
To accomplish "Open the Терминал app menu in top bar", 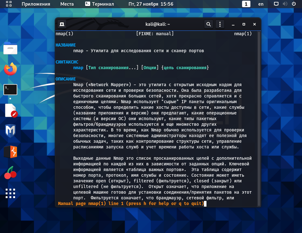I will click(100, 4).
